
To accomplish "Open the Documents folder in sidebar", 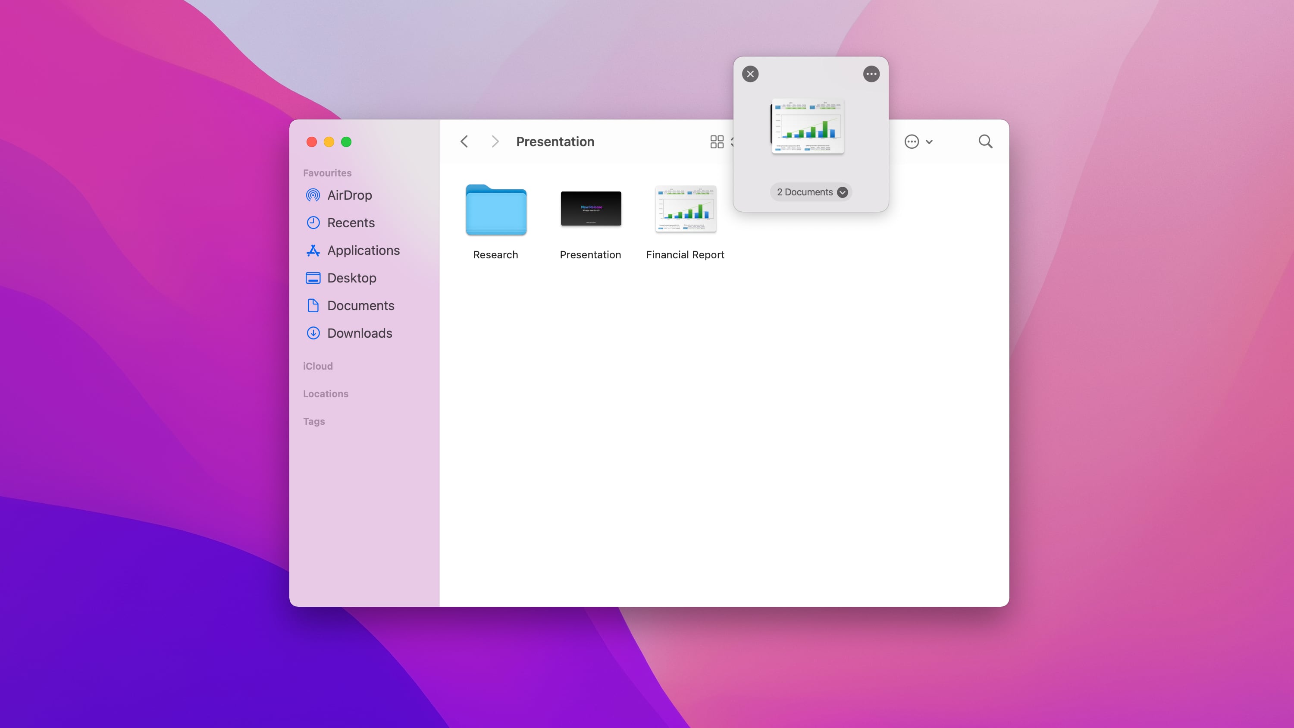I will [x=360, y=305].
